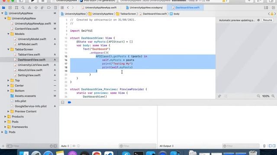Open UniversityListView.swift file
Image resolution: width=277 pixels, height=155 pixels.
pyautogui.click(x=33, y=65)
